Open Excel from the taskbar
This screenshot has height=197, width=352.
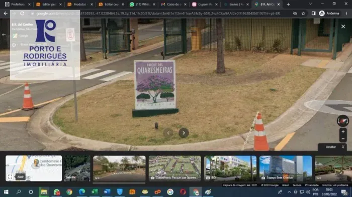[x=95, y=192]
